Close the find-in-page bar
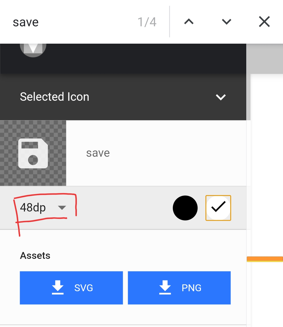 pyautogui.click(x=264, y=22)
